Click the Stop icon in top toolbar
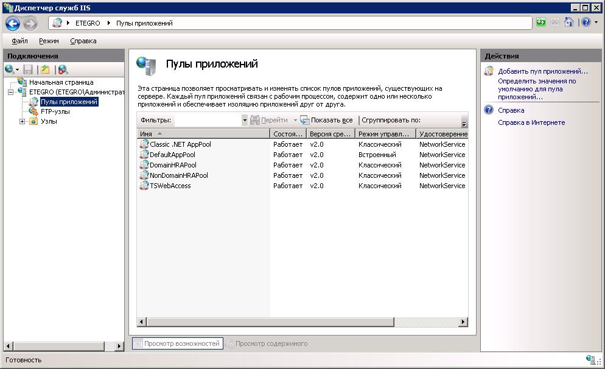 click(555, 23)
